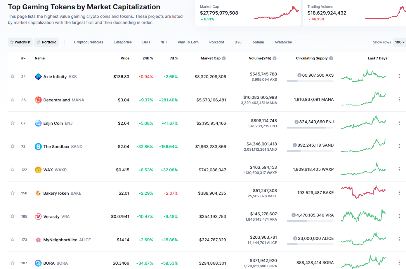Click the VRA circulating supply progress bar
Screen dimensions: 406x269
point(310,221)
